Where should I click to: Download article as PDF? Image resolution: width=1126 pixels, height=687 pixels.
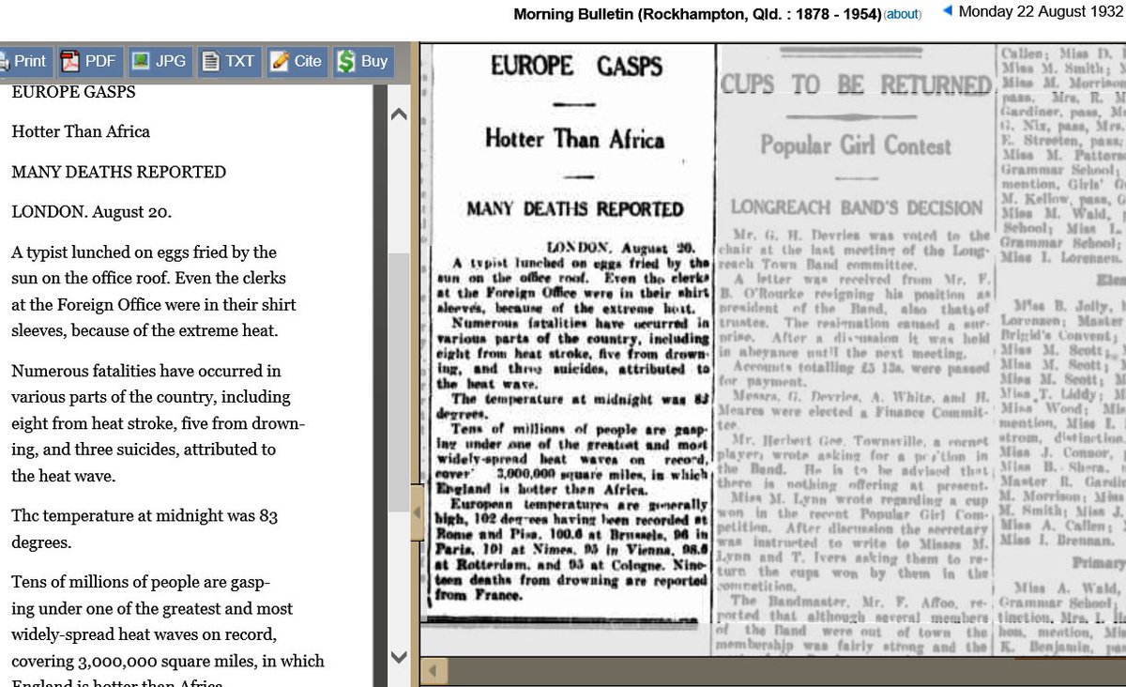[89, 62]
